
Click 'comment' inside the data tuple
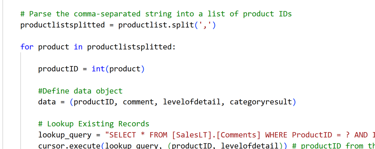(138, 102)
